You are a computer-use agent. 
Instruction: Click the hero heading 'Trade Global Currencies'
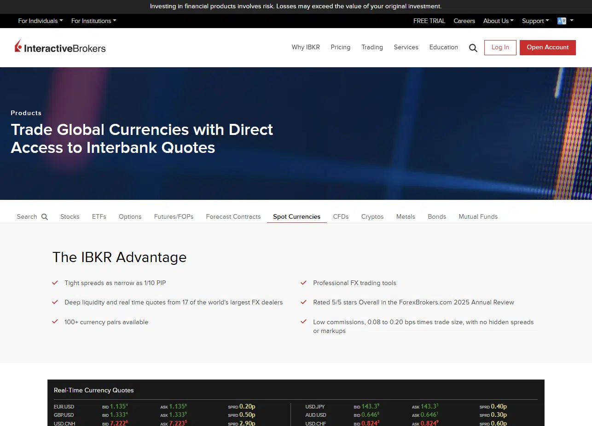(142, 139)
